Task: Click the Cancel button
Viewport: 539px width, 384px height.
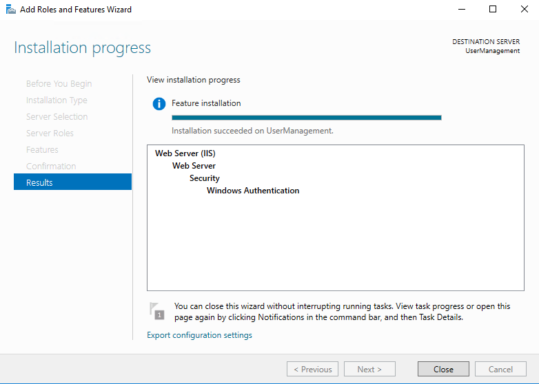Action: (x=500, y=370)
